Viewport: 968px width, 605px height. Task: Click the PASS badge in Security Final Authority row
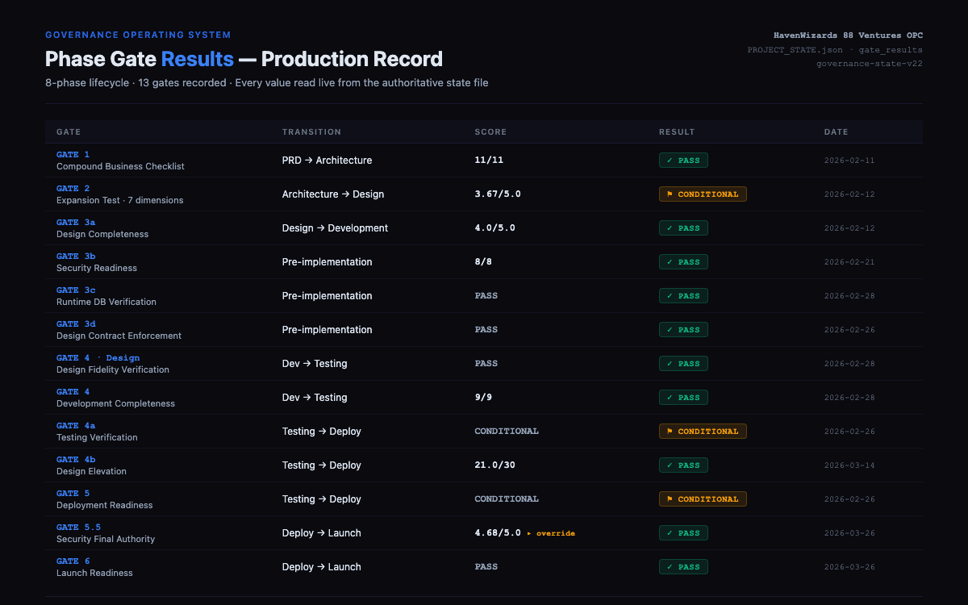pyautogui.click(x=683, y=533)
